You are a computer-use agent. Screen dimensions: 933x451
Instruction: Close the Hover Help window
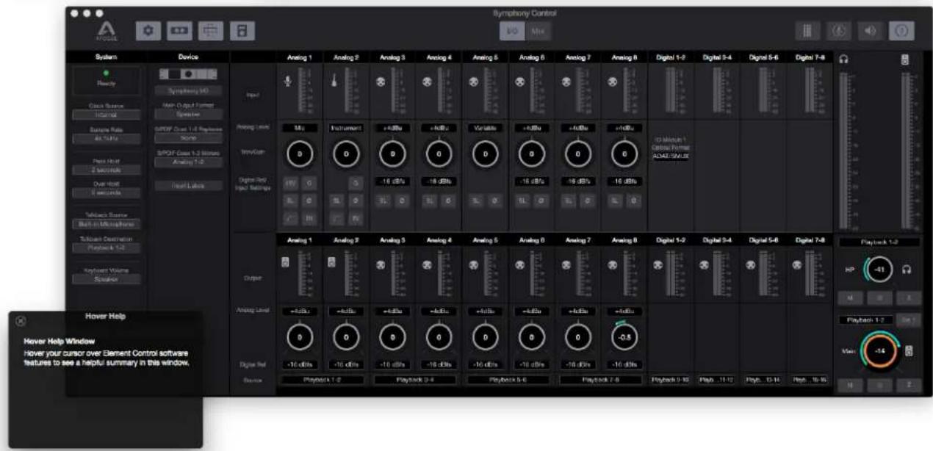(x=21, y=320)
